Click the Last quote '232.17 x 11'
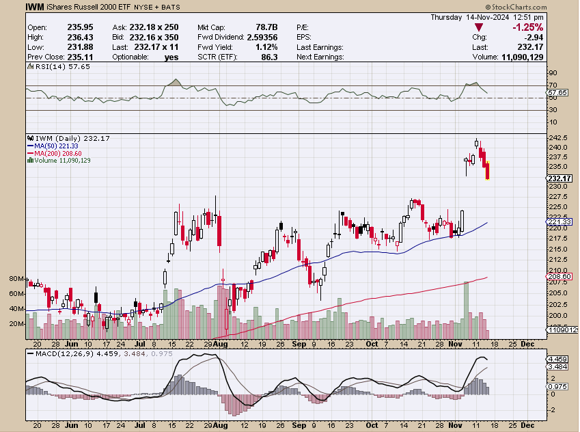 156,47
